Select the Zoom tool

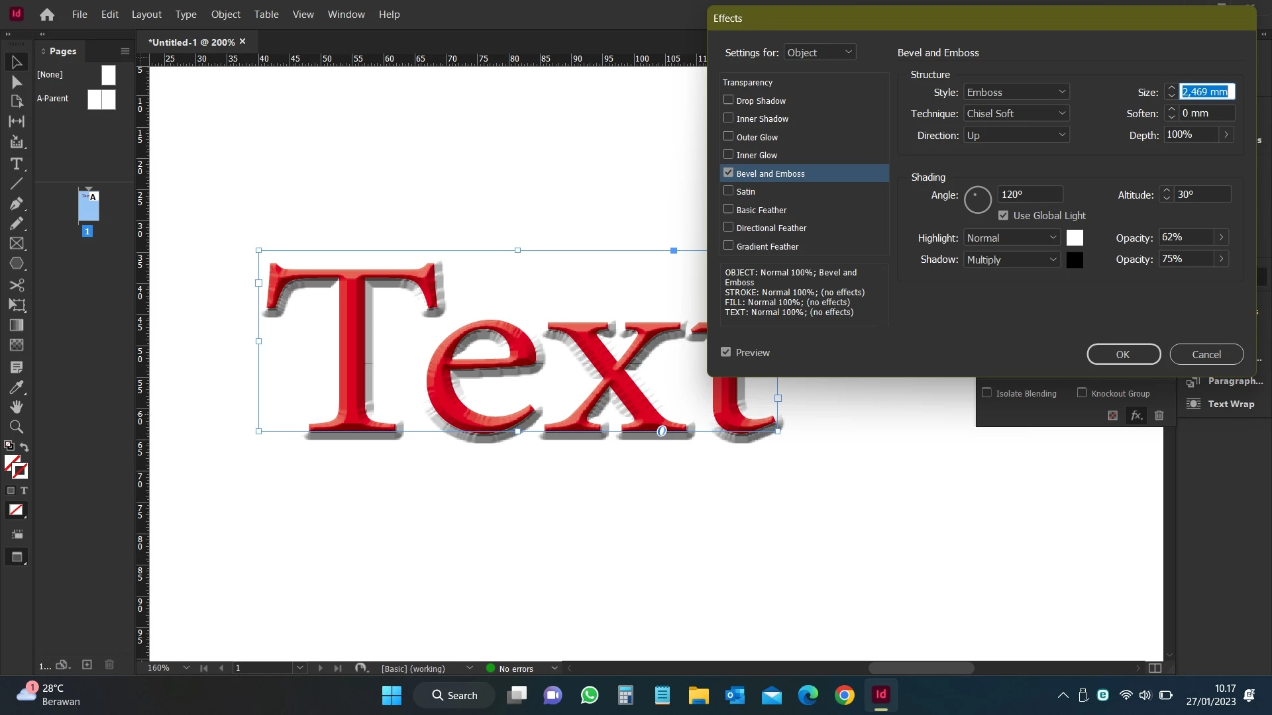(x=17, y=427)
